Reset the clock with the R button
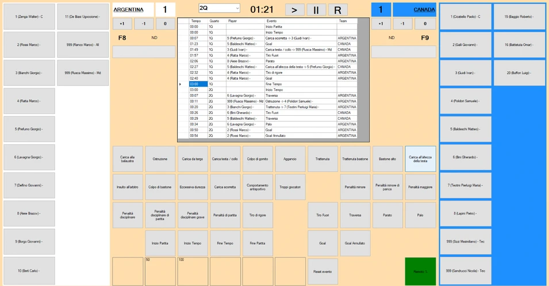The width and height of the screenshot is (549, 286). pyautogui.click(x=338, y=10)
